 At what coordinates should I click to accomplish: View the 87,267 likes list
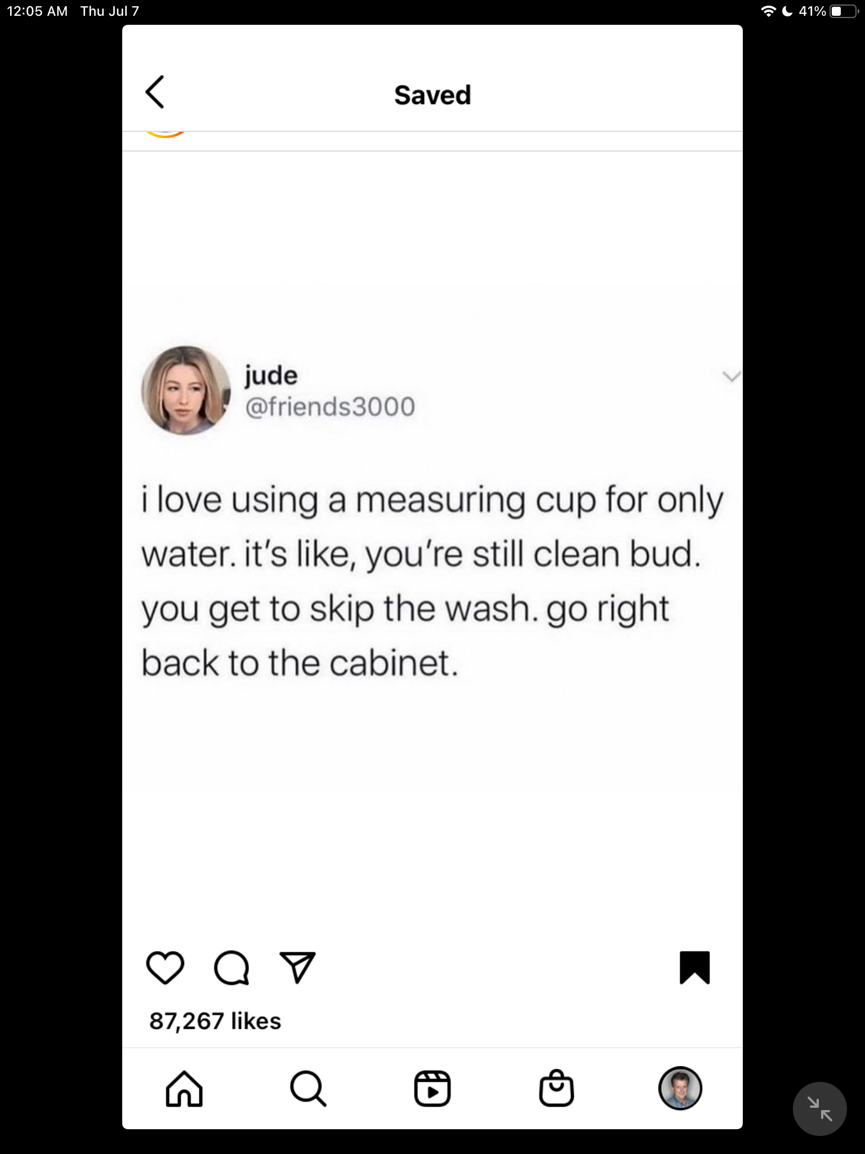pos(215,1021)
